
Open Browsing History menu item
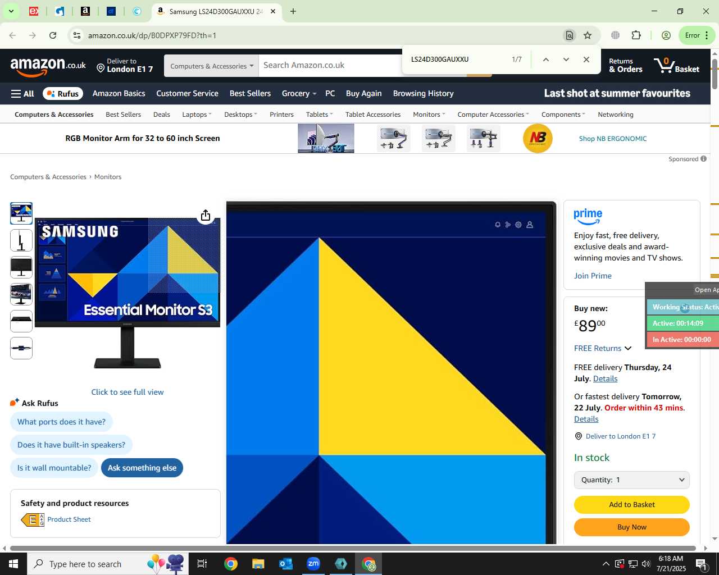click(423, 94)
